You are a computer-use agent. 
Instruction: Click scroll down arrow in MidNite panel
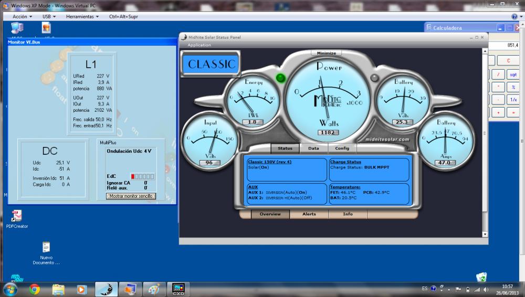[485, 235]
